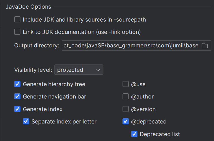Click inside the Output directory path field

point(131,46)
